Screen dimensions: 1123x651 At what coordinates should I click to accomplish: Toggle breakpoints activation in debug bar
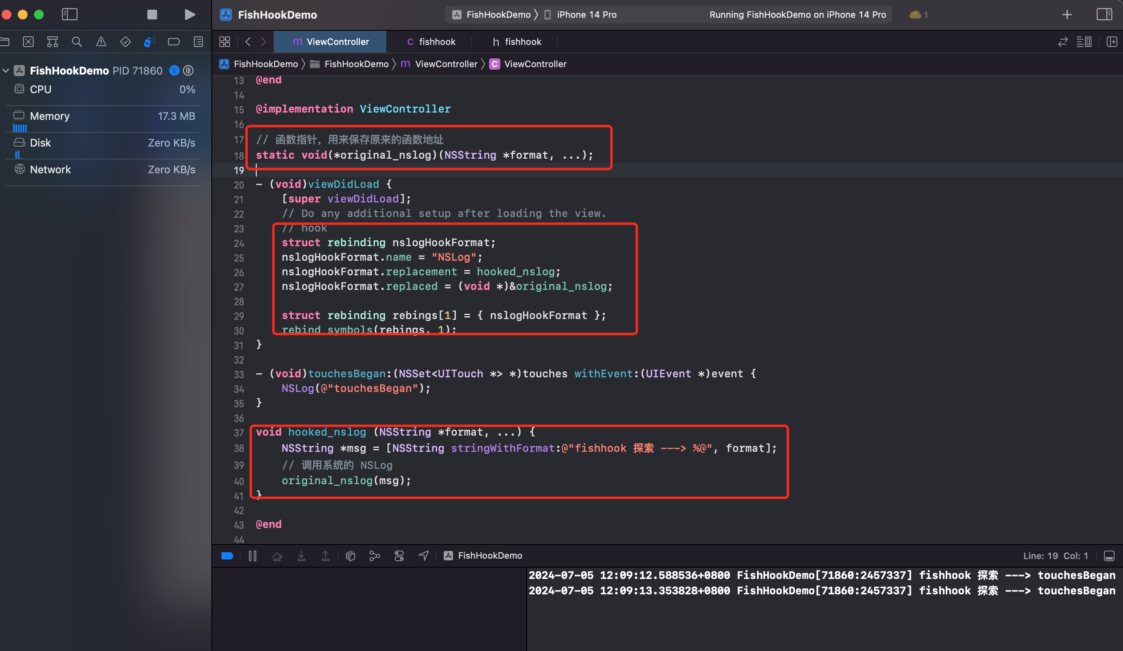tap(227, 555)
